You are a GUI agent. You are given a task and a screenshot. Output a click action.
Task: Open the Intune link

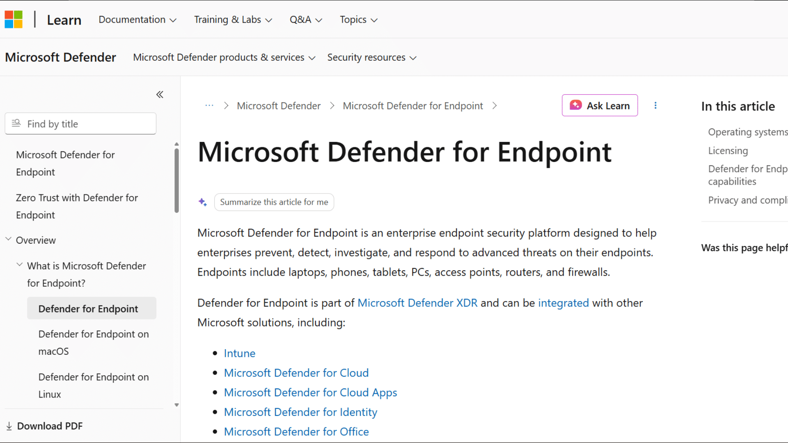(240, 353)
